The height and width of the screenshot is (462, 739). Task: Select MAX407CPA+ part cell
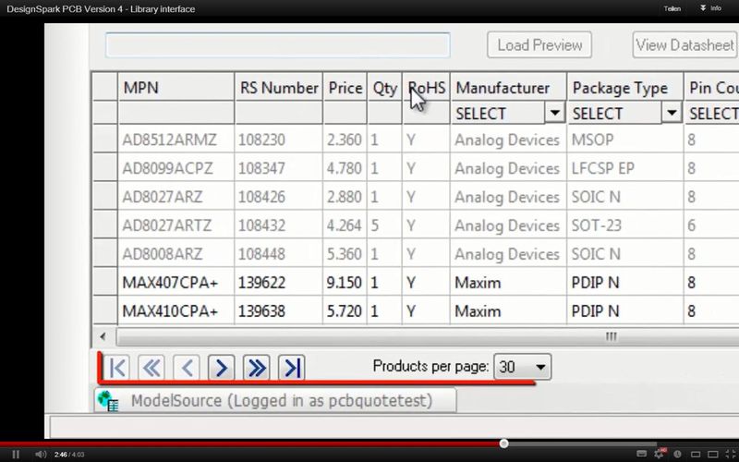coord(176,282)
